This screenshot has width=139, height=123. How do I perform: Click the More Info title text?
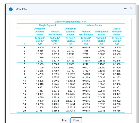tap(21, 9)
